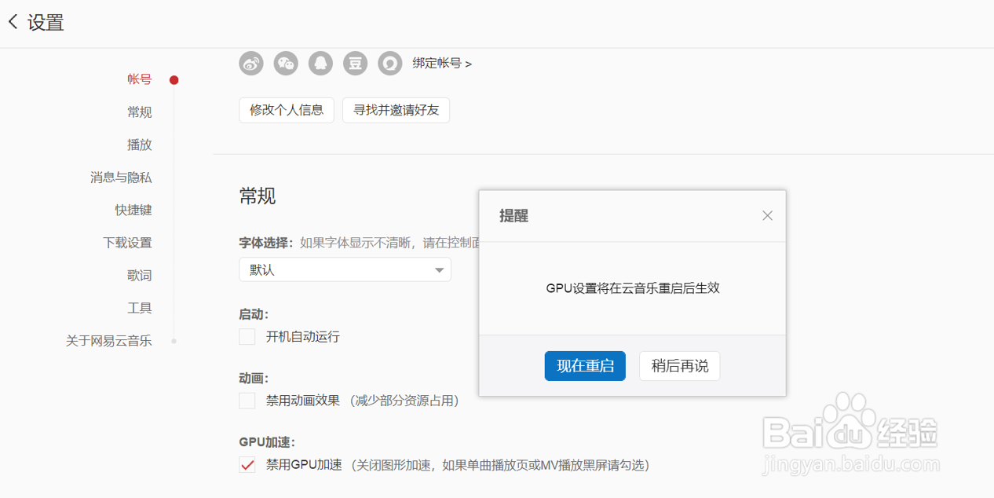The image size is (994, 498).
Task: Tick the 禁用动画效果 checkbox
Action: coord(247,401)
